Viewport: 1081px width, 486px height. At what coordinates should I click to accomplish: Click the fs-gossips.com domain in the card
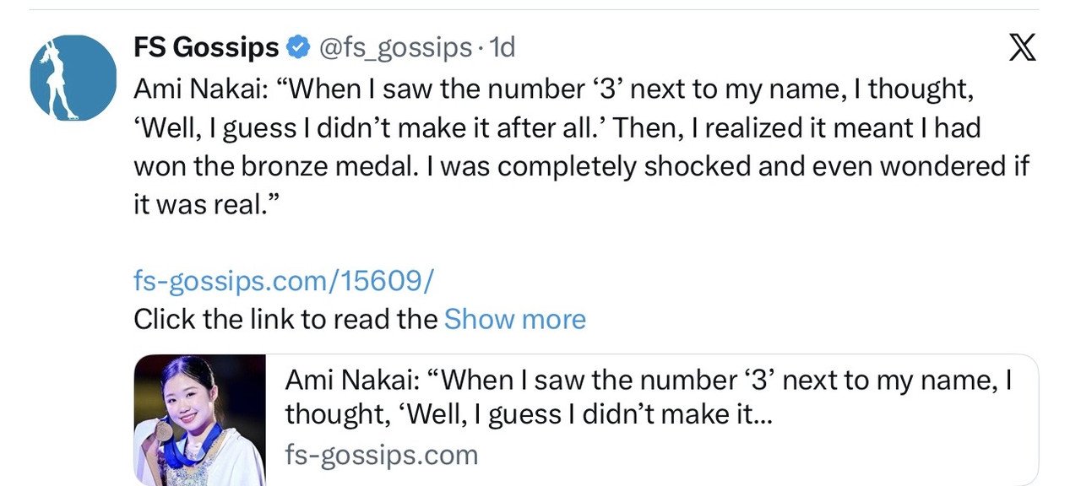point(382,455)
